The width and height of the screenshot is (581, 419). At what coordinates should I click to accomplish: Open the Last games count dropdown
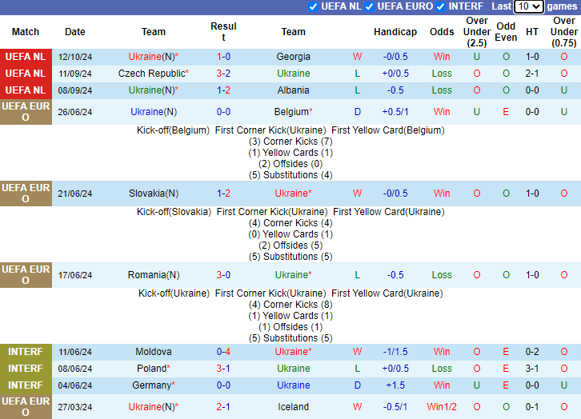pyautogui.click(x=528, y=6)
